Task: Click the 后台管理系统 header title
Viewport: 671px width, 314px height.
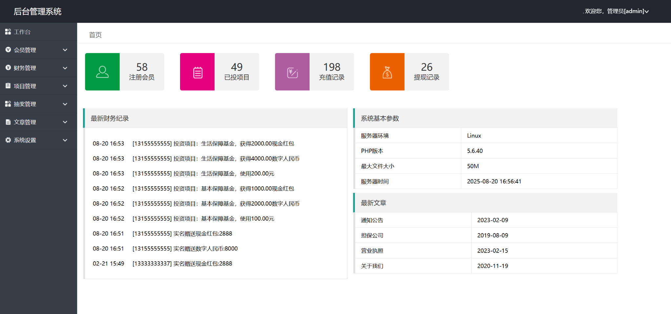Action: [x=37, y=11]
